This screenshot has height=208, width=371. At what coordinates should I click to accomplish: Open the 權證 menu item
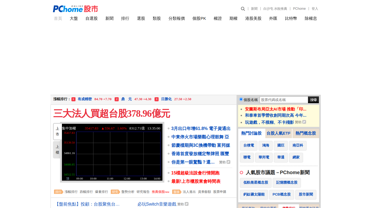click(x=218, y=18)
